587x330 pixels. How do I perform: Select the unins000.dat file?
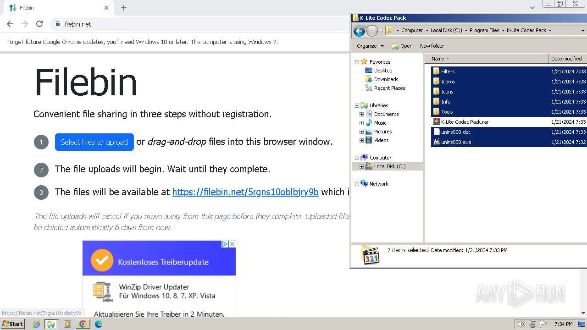[x=509, y=132]
